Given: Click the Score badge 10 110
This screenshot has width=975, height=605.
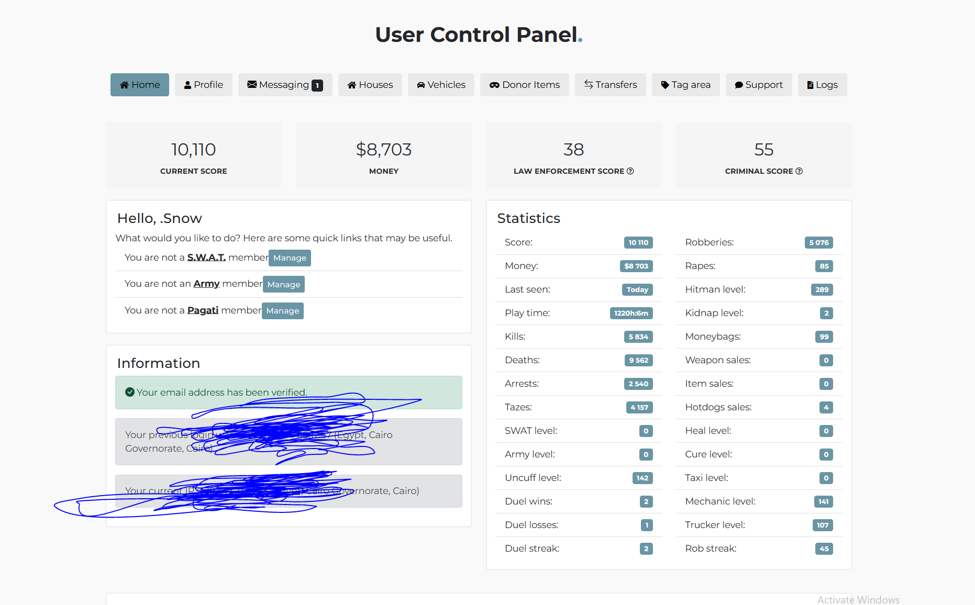Looking at the screenshot, I should click(x=638, y=242).
